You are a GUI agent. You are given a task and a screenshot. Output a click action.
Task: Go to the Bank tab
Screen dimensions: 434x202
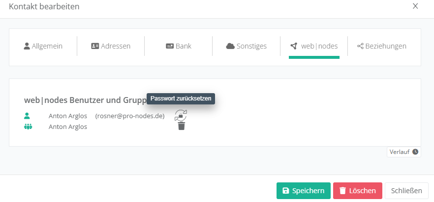click(x=179, y=46)
